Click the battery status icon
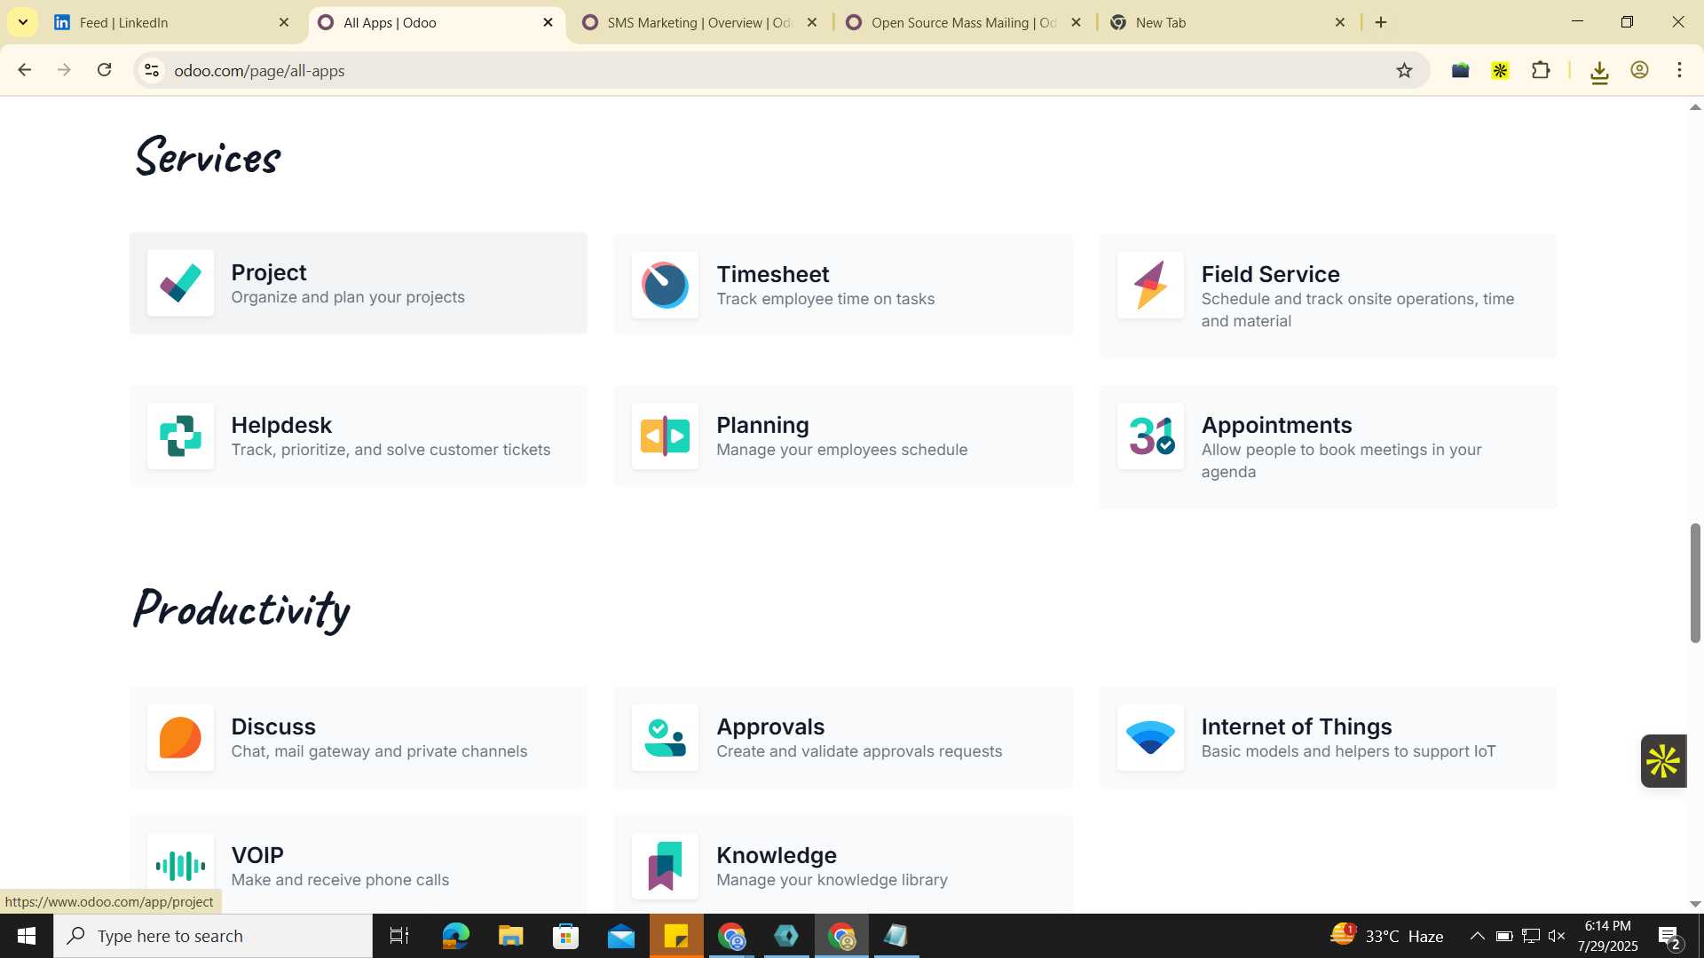The image size is (1704, 958). (1504, 936)
